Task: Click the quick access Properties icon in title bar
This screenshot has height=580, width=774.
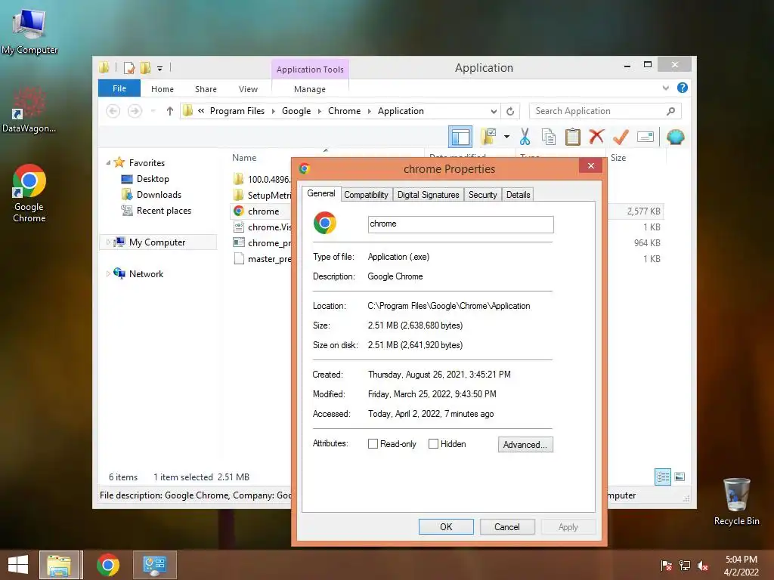Action: [x=128, y=67]
